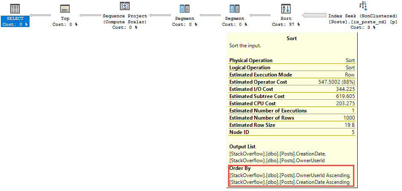Viewport: 402px width, 191px height.
Task: Select the arrow between Sort and Segment
Action: 260,16
